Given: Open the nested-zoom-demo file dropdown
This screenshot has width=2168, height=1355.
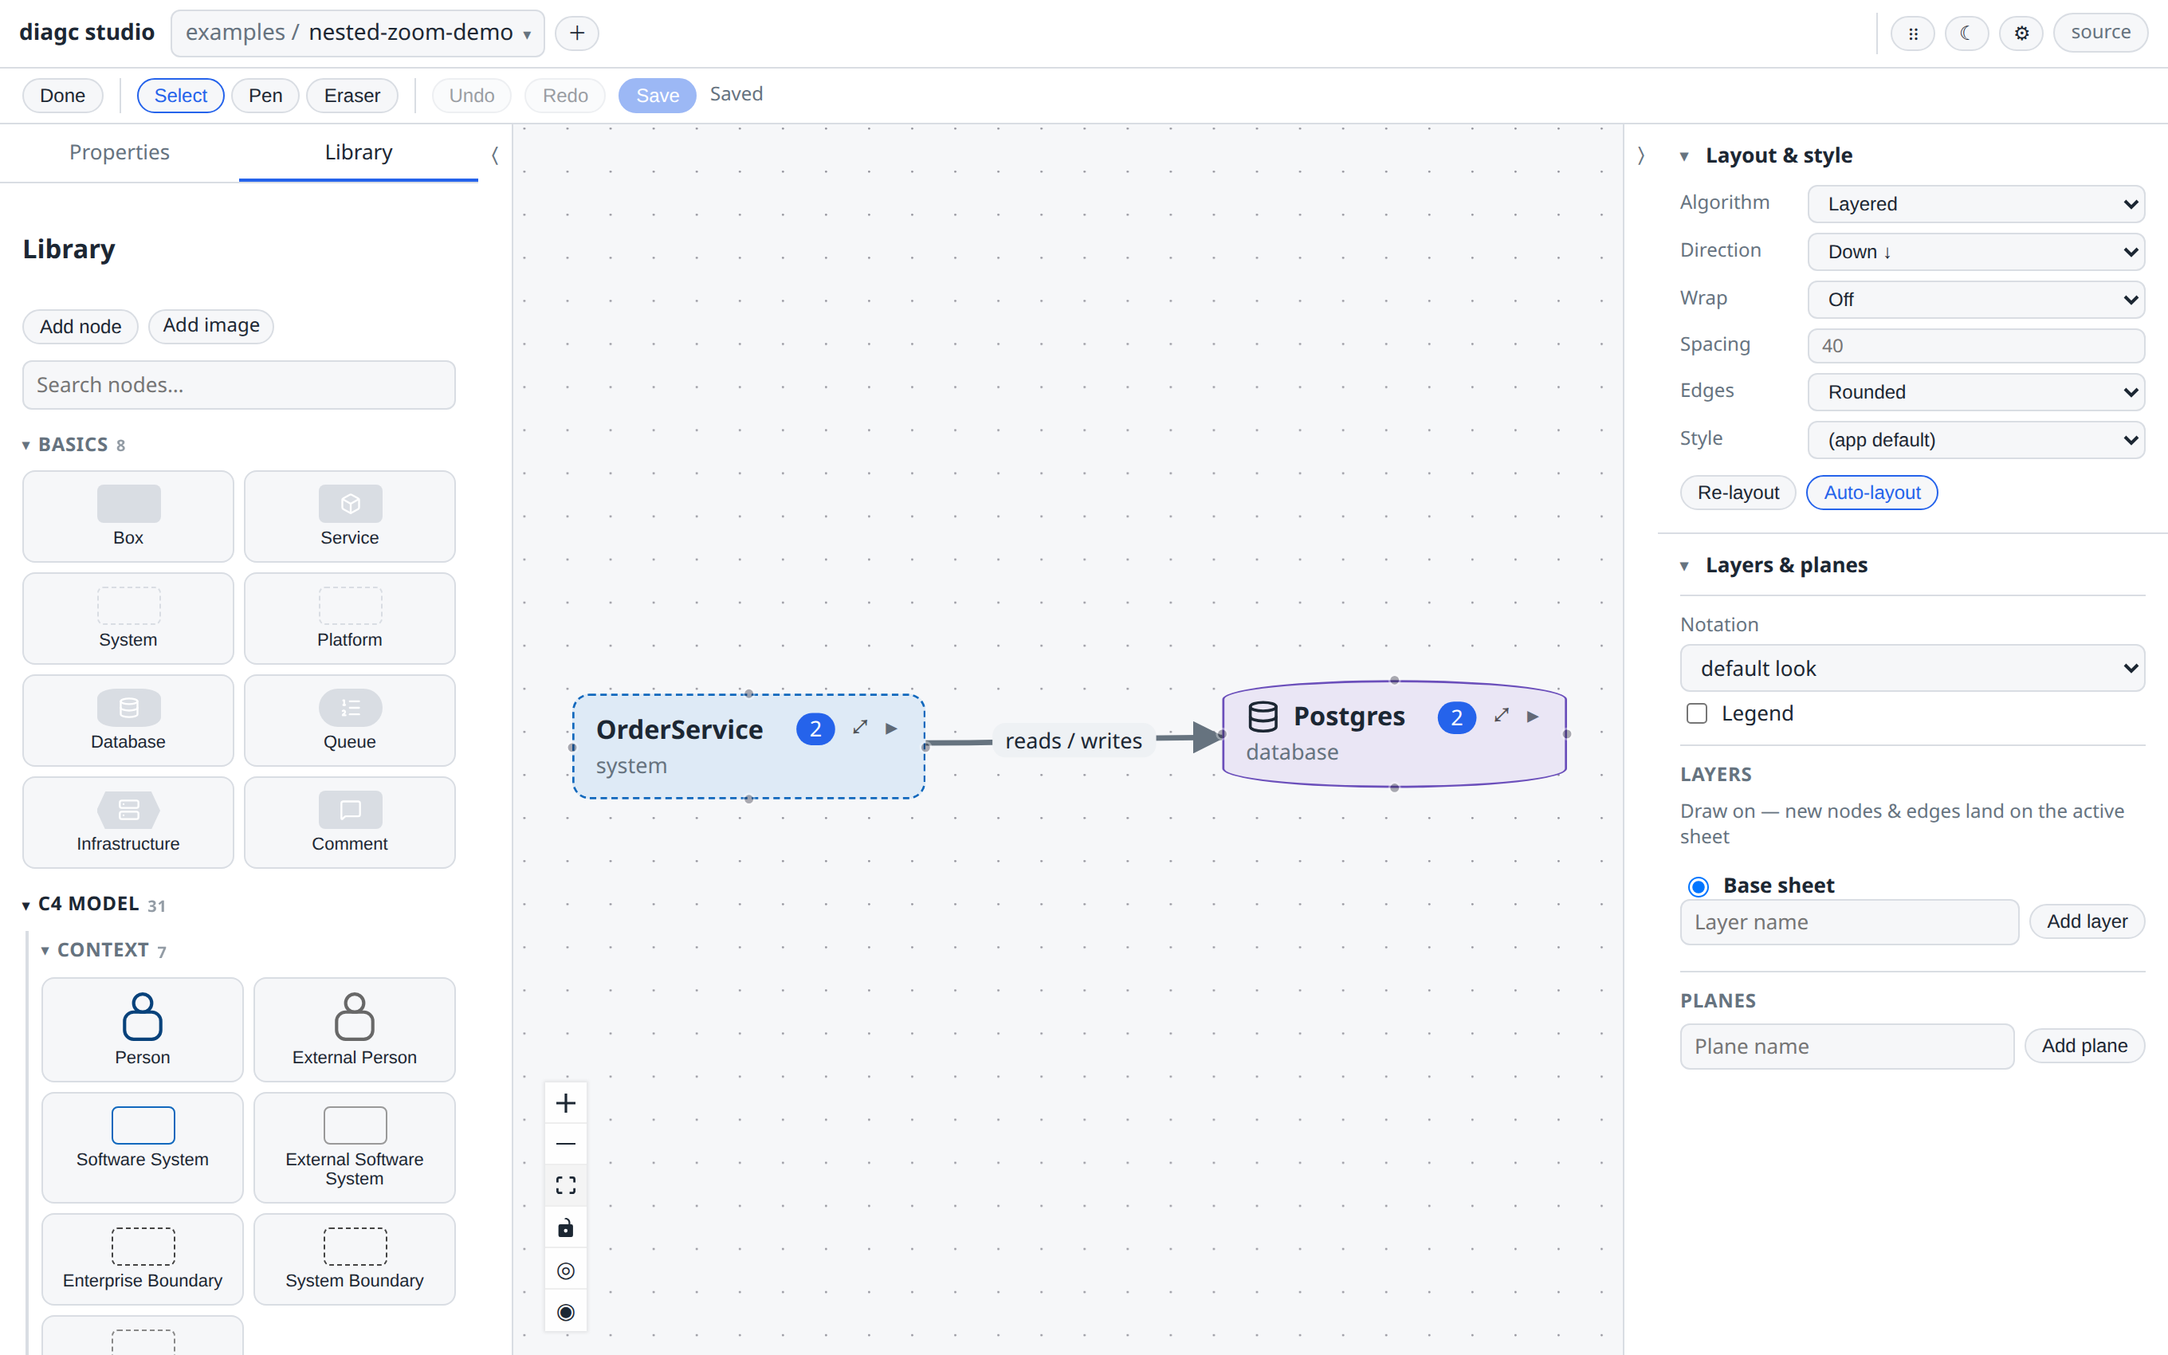Looking at the screenshot, I should [357, 33].
